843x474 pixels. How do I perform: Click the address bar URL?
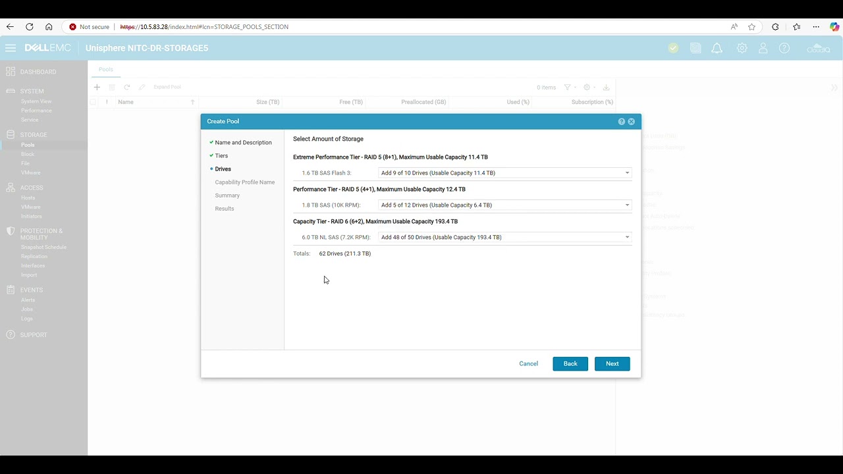[204, 27]
